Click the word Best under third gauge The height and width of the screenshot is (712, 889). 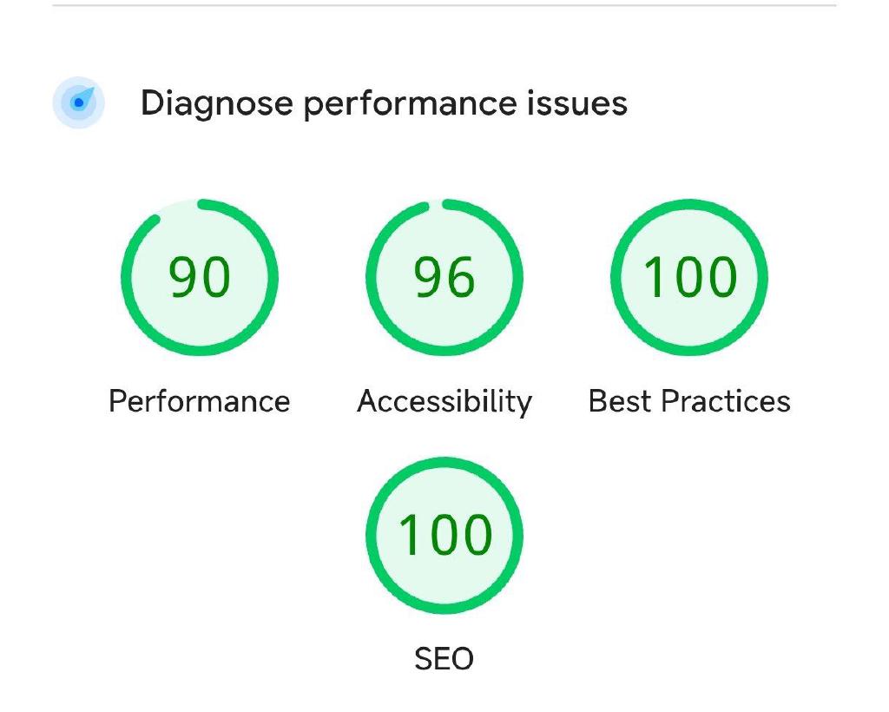pos(620,401)
